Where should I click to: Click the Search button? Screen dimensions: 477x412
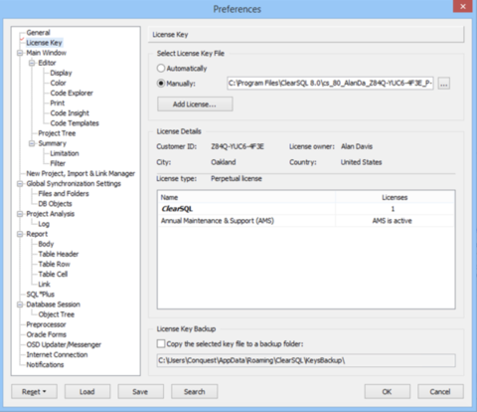point(195,392)
